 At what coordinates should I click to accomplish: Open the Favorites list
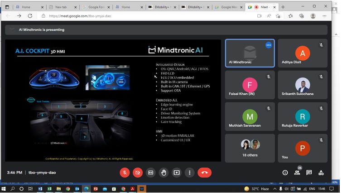[290, 16]
